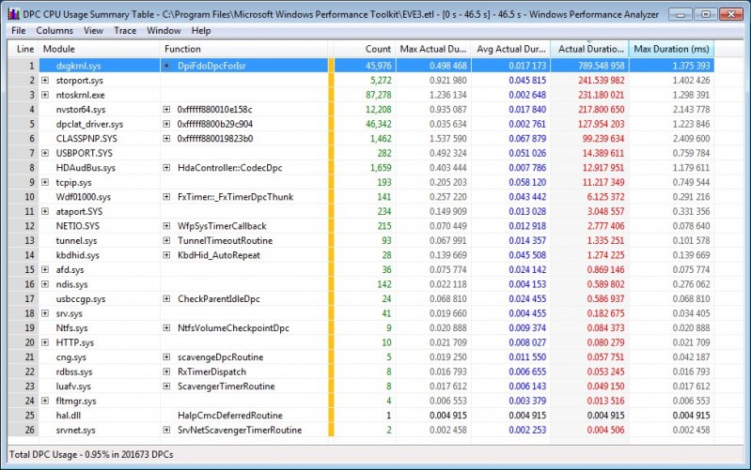Expand the srv.sys module row

click(x=45, y=313)
